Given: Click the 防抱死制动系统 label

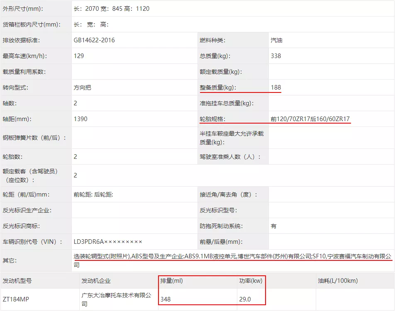Looking at the screenshot, I should [x=221, y=226].
